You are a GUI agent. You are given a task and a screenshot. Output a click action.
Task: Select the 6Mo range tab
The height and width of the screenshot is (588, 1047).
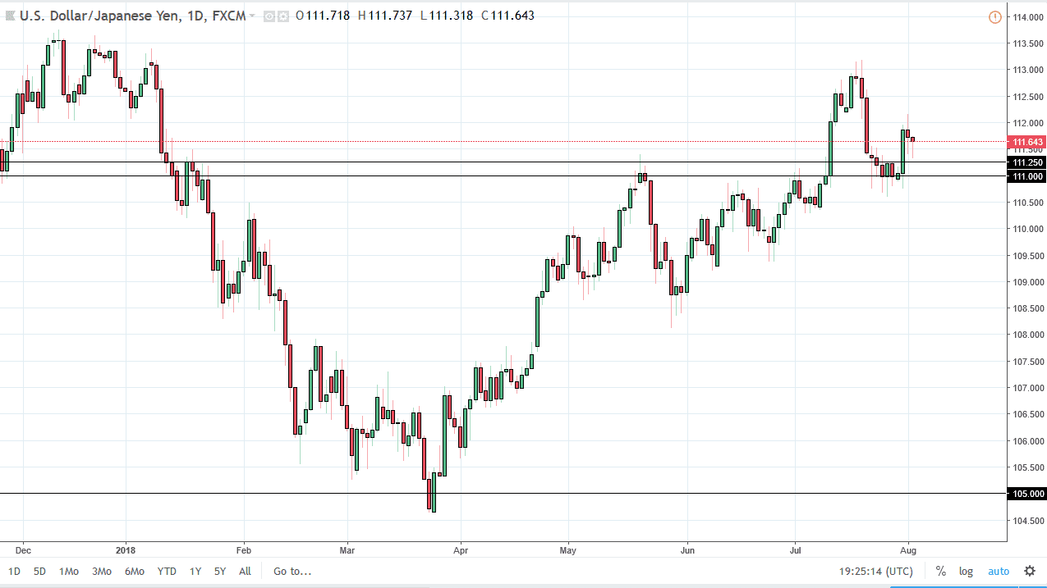[133, 571]
